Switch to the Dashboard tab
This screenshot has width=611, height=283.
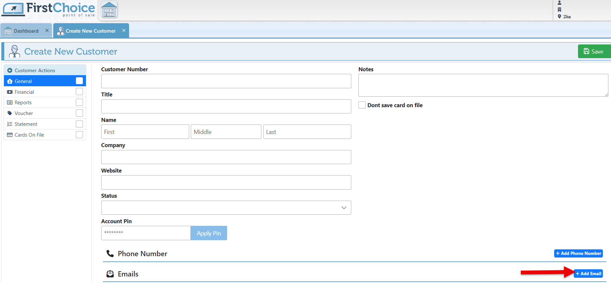[26, 31]
